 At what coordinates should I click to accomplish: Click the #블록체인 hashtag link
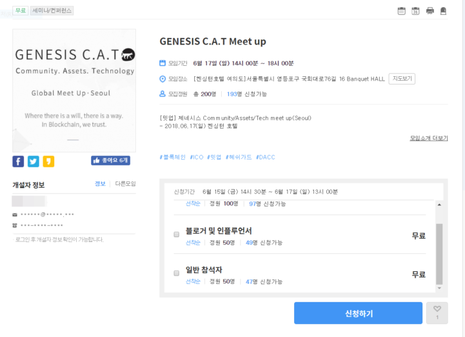172,157
